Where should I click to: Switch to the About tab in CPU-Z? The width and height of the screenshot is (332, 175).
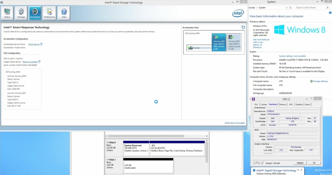click(307, 105)
